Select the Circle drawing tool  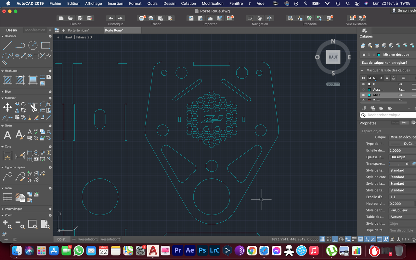pos(33,45)
